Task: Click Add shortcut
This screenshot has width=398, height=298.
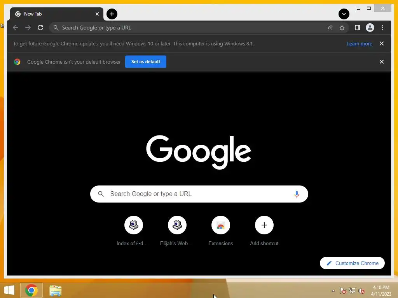Action: tap(264, 230)
